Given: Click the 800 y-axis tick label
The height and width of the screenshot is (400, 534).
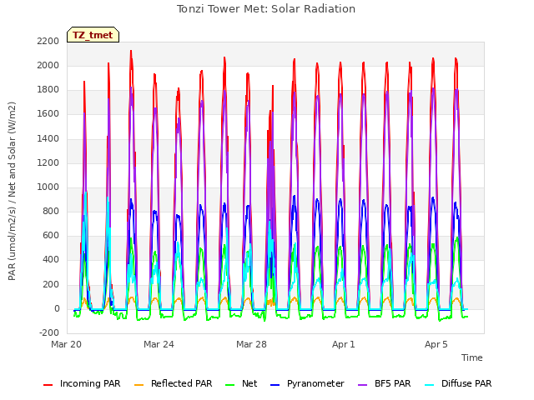Looking at the screenshot, I should [x=51, y=211].
